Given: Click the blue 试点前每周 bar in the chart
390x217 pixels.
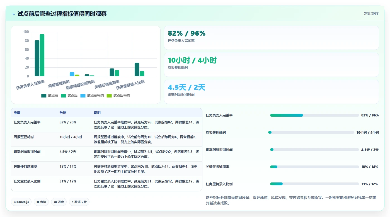Looking at the screenshot, I should click(x=72, y=74).
